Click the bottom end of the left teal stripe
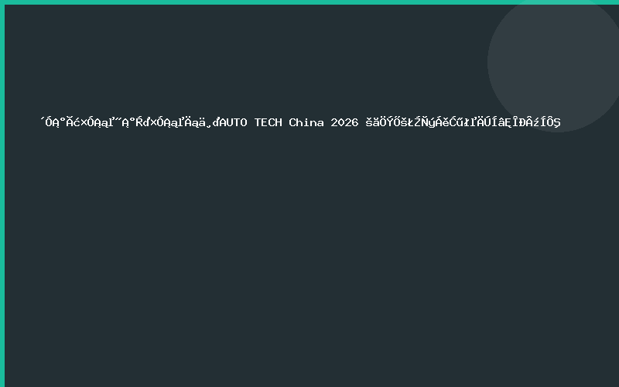This screenshot has height=387, width=619. [2, 382]
